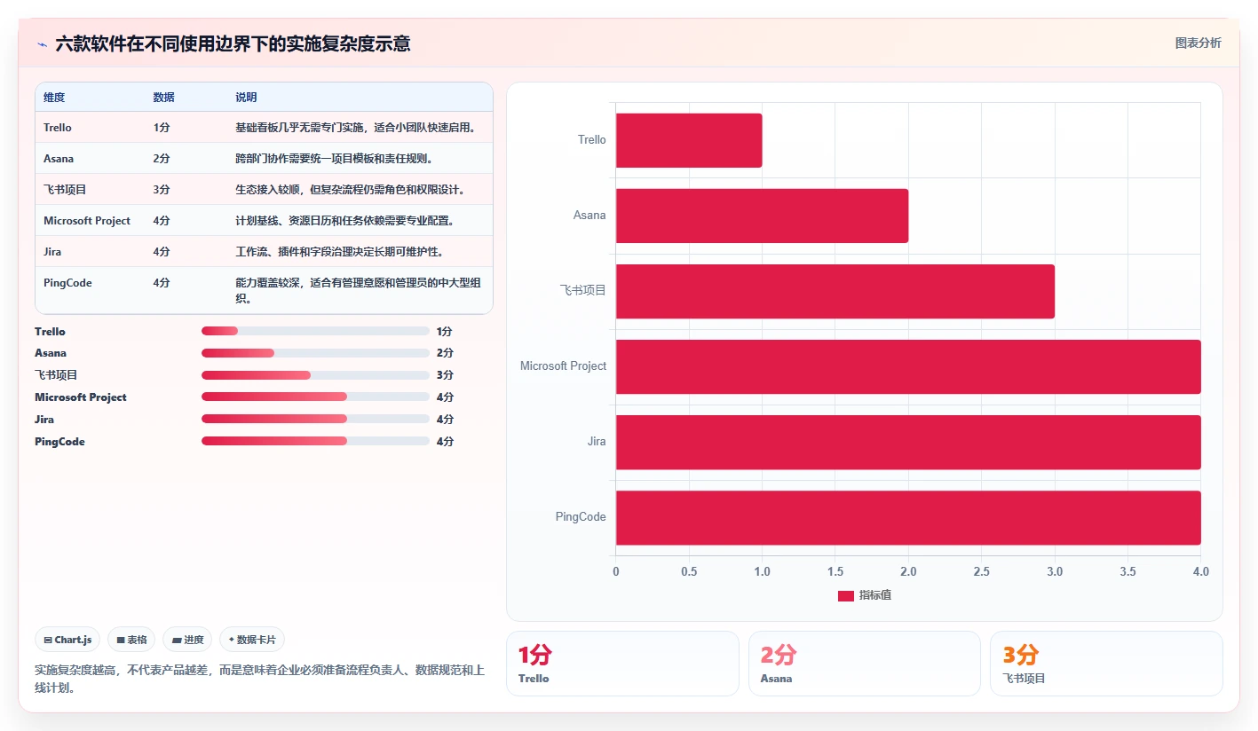Viewport: 1258px width, 731px height.
Task: Click the Chart.js tag
Action: (x=67, y=640)
